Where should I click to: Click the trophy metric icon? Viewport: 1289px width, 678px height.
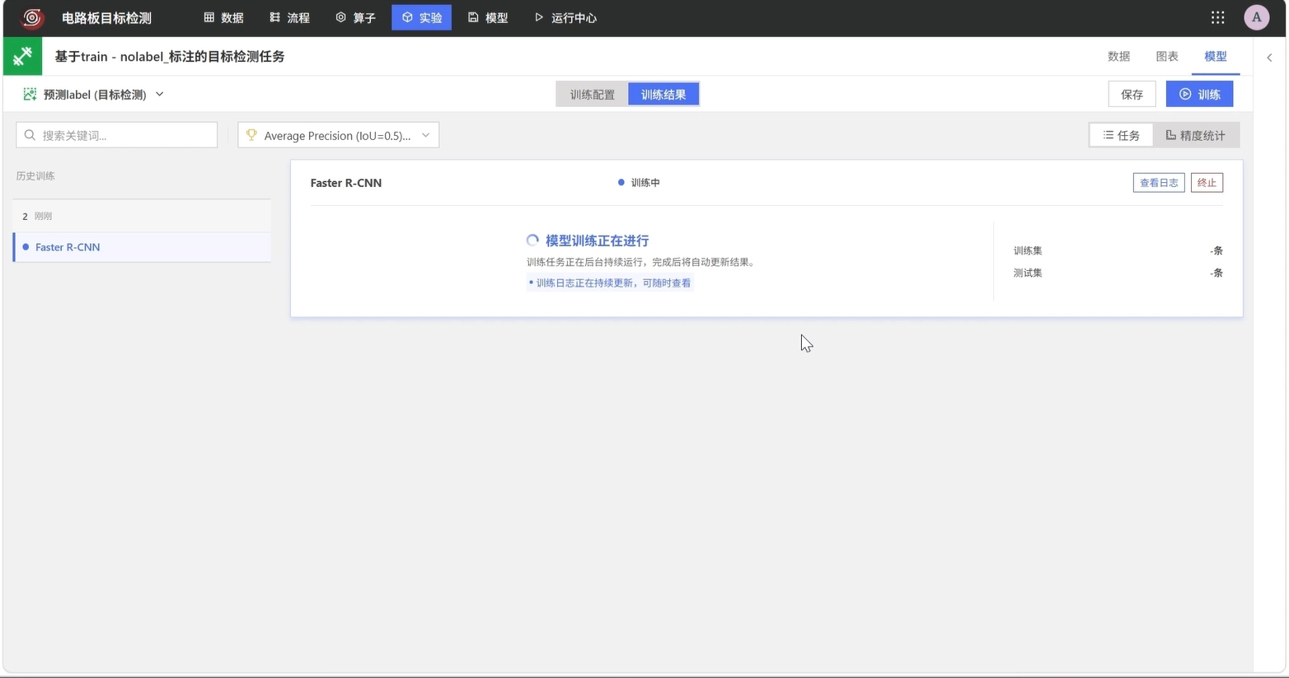(x=251, y=135)
